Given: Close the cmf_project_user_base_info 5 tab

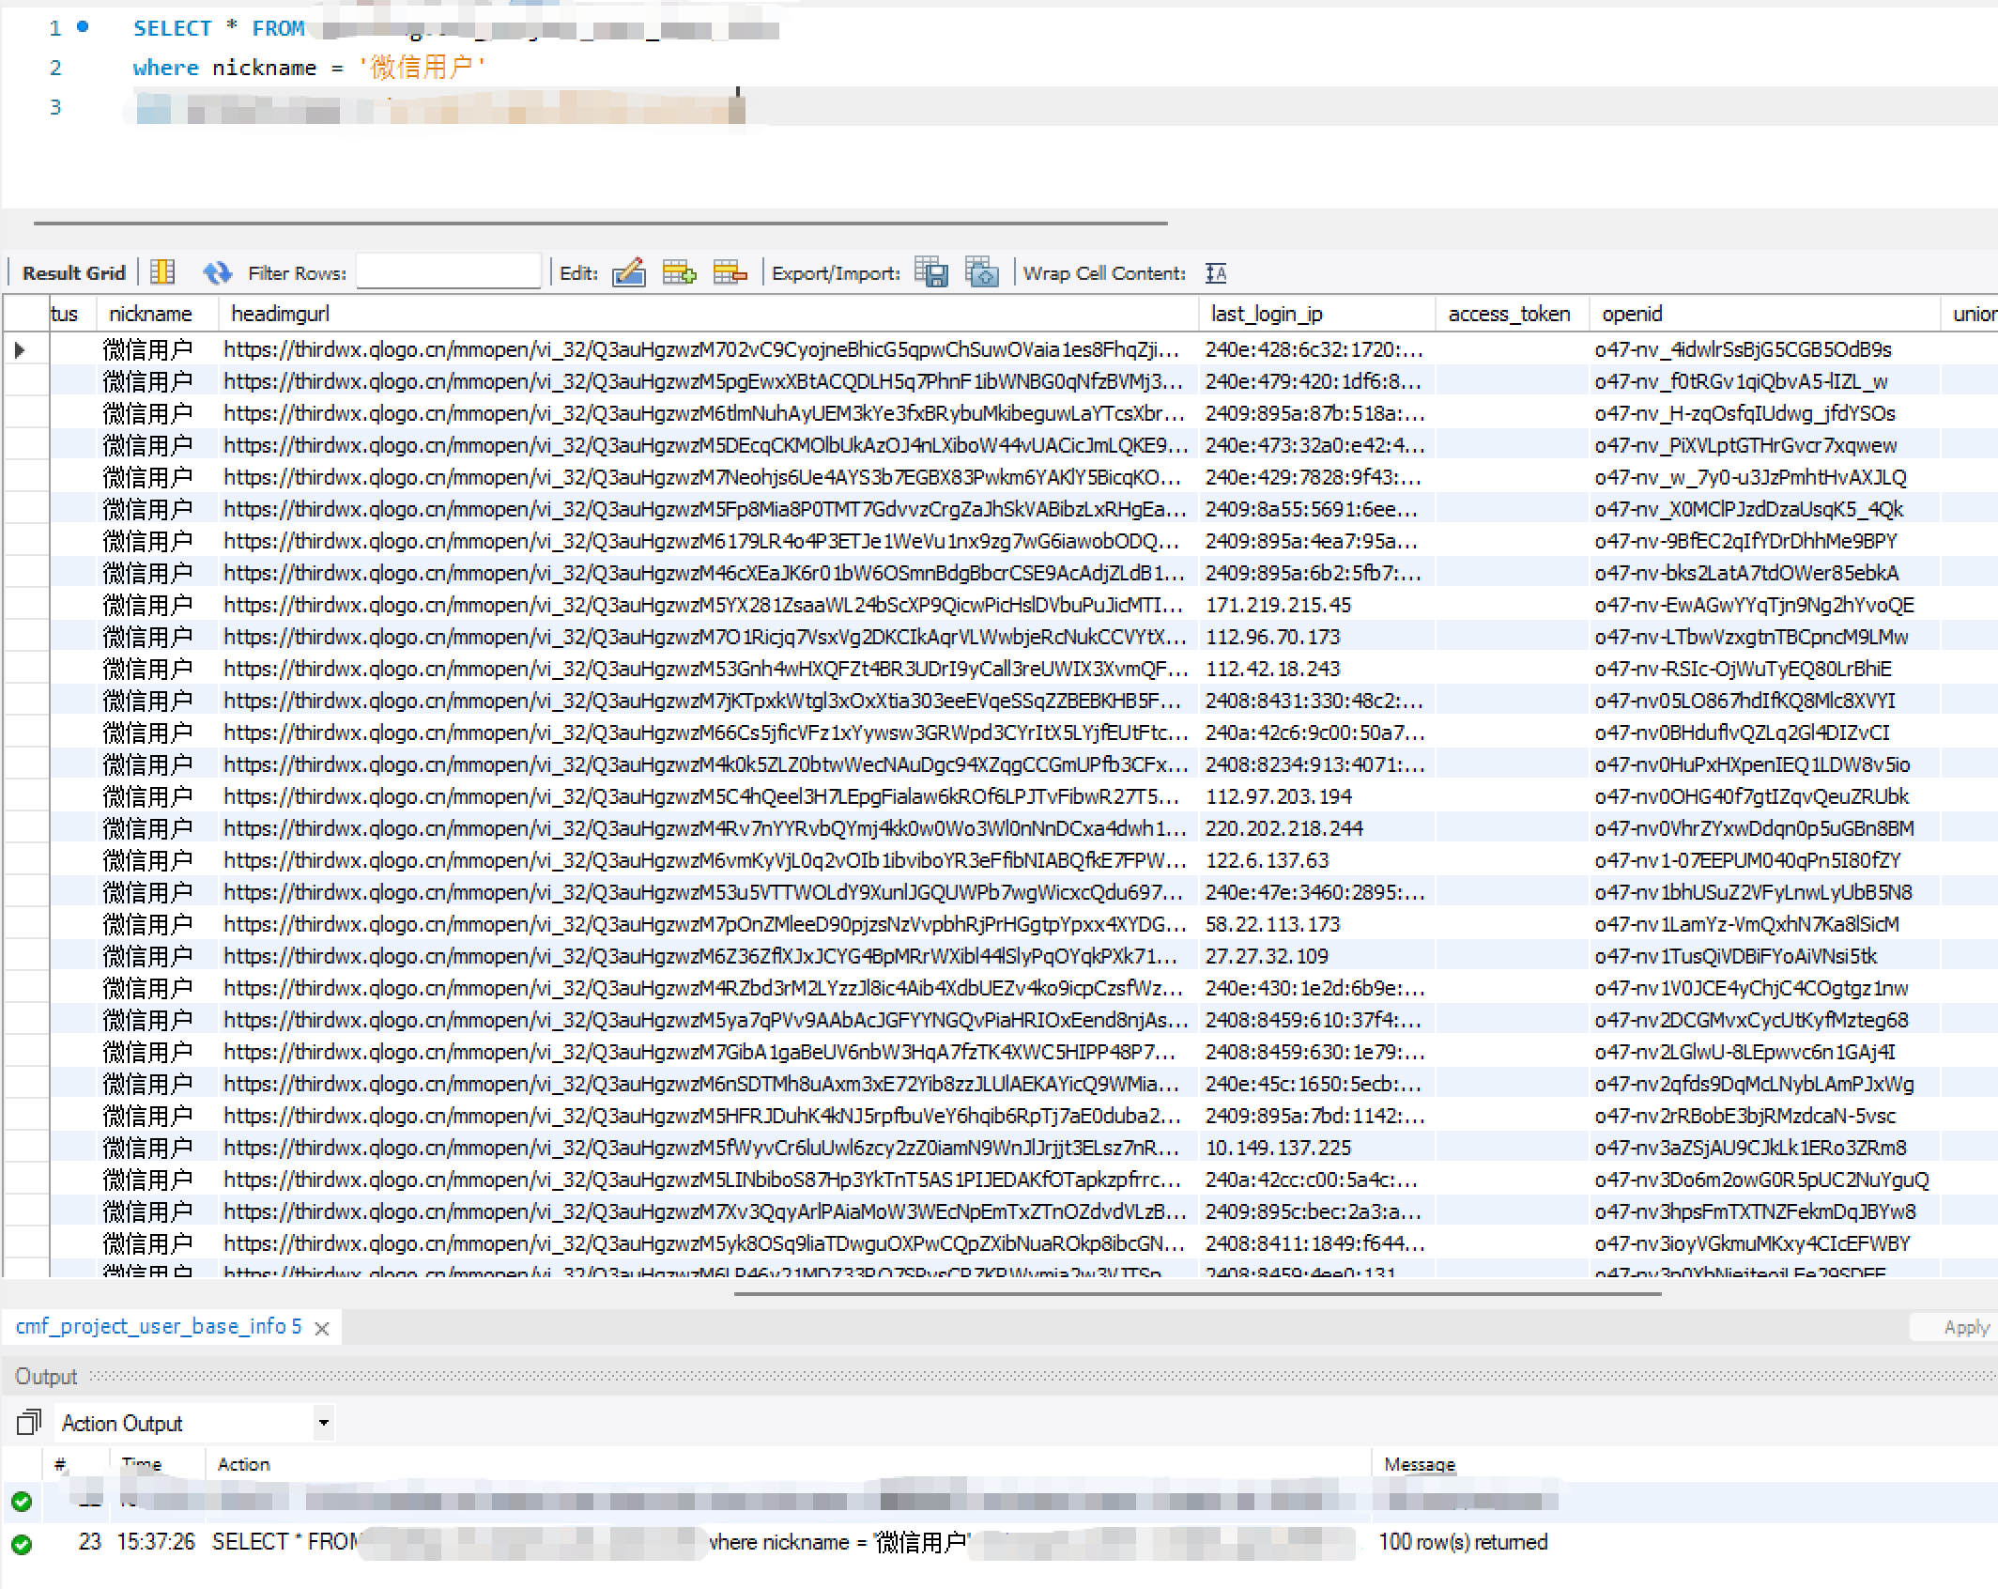Looking at the screenshot, I should pyautogui.click(x=321, y=1328).
